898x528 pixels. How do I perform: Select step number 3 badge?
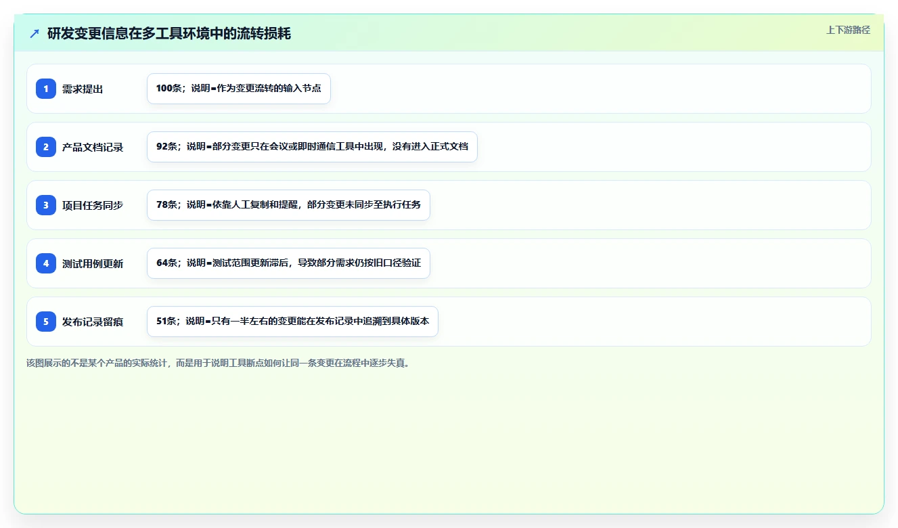click(46, 205)
